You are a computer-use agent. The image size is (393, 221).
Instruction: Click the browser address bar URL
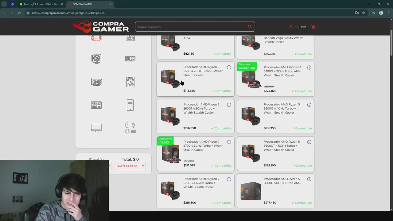[x=68, y=13]
